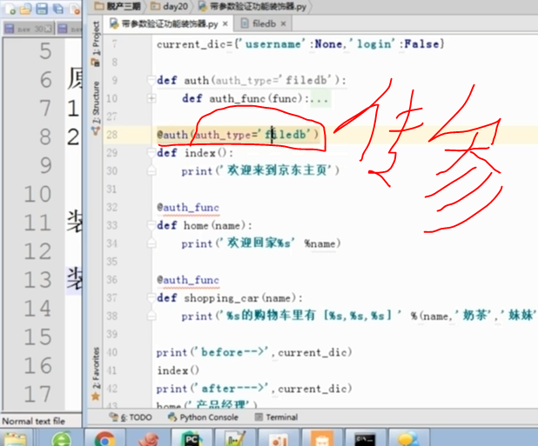Close the 'new 30' Notepad++ tab
The image size is (538, 446).
pyautogui.click(x=49, y=29)
